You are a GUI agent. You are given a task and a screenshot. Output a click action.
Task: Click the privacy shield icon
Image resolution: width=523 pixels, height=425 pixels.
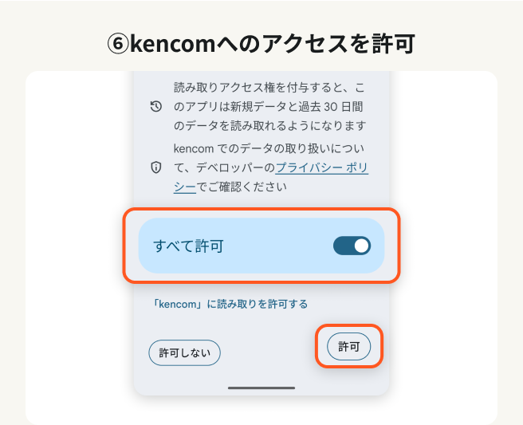pos(156,167)
